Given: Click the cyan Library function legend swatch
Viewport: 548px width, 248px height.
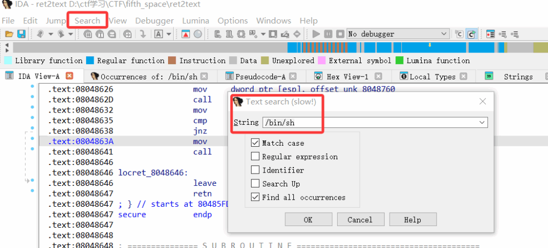Looking at the screenshot, I should pos(8,61).
